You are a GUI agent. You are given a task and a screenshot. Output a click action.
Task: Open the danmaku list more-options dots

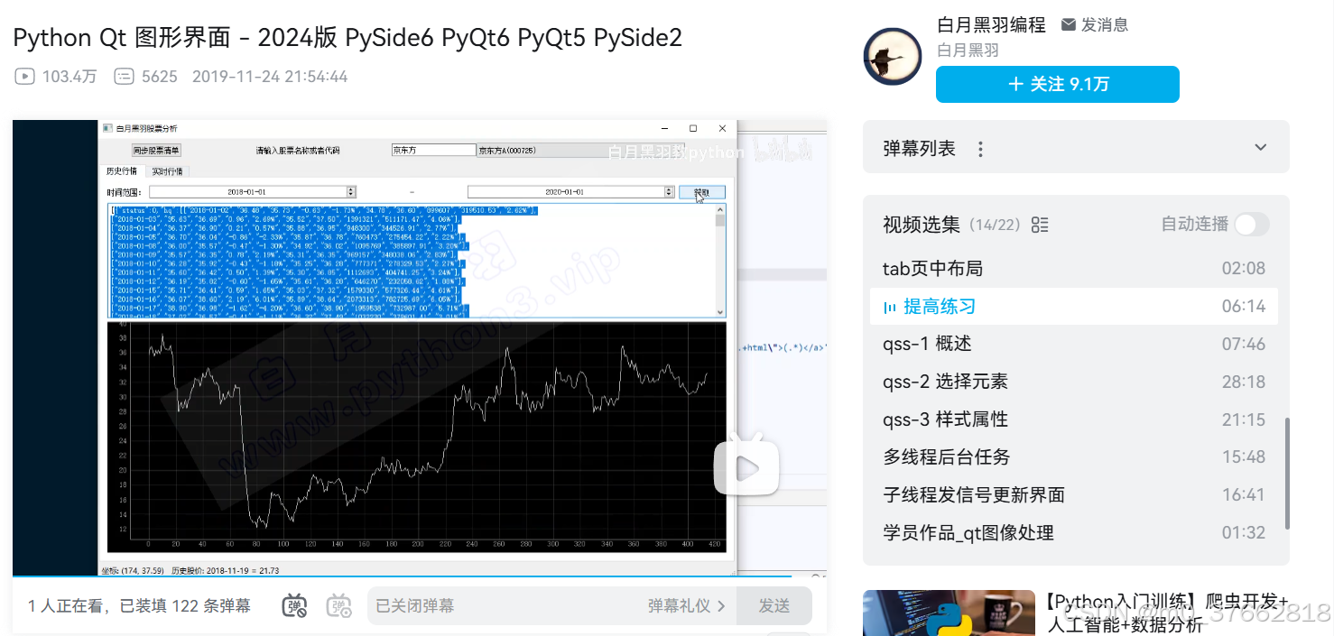point(980,149)
